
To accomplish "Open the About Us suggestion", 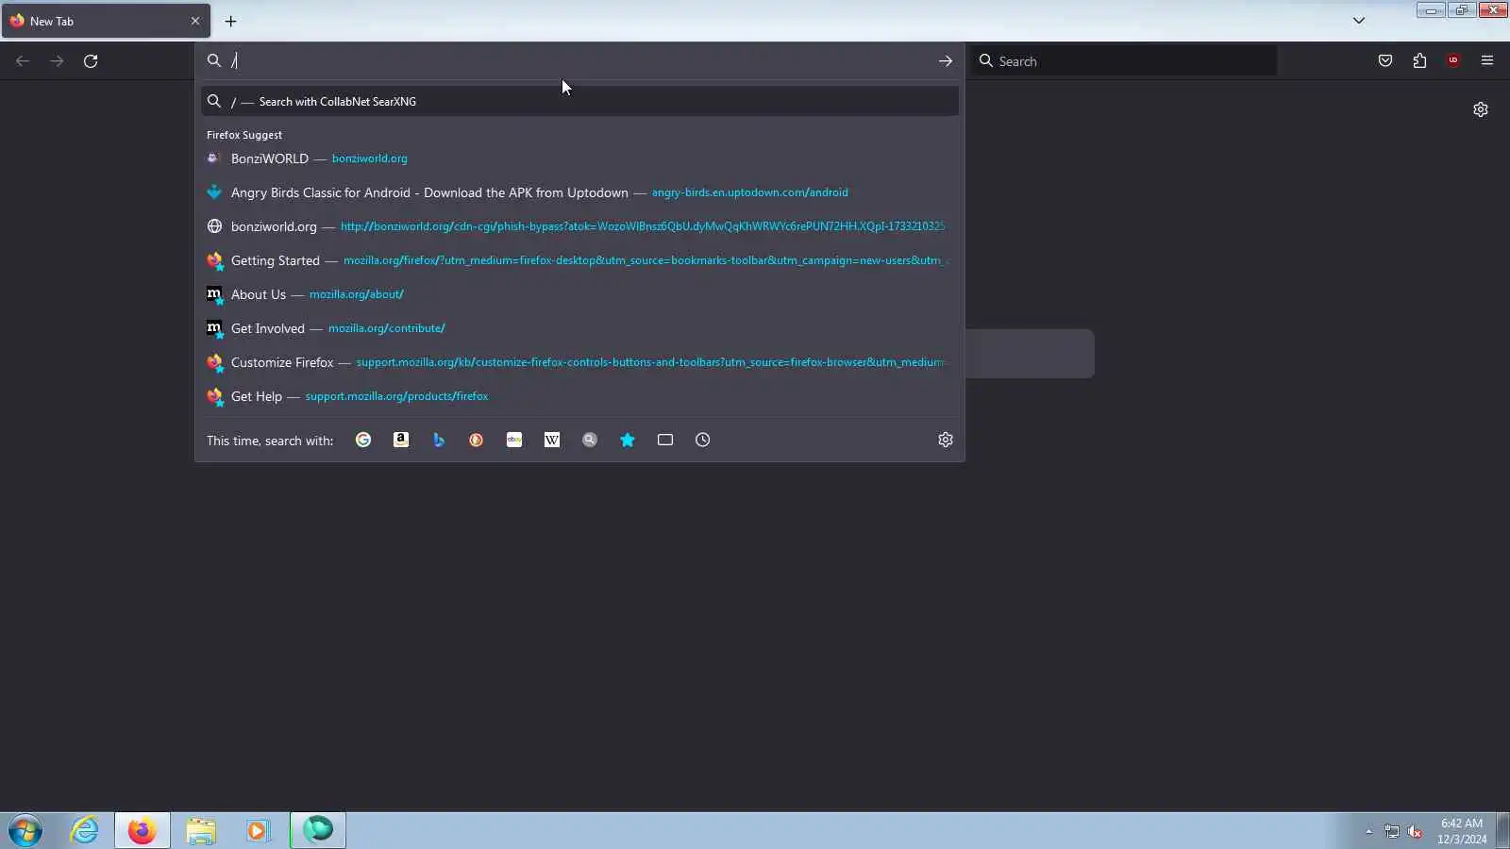I will point(579,294).
